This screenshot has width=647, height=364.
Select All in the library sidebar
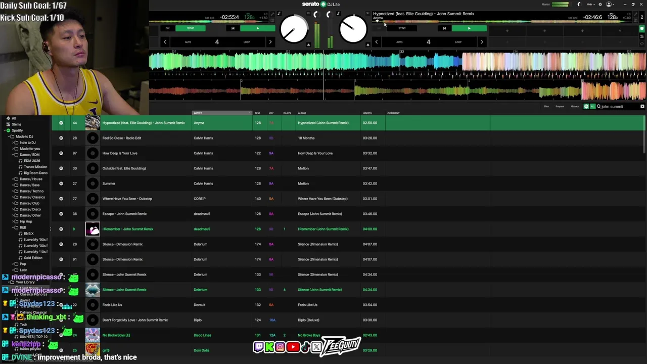coord(14,118)
